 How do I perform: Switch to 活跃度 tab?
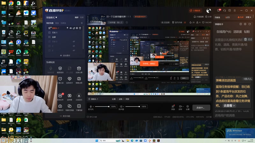[237, 31]
